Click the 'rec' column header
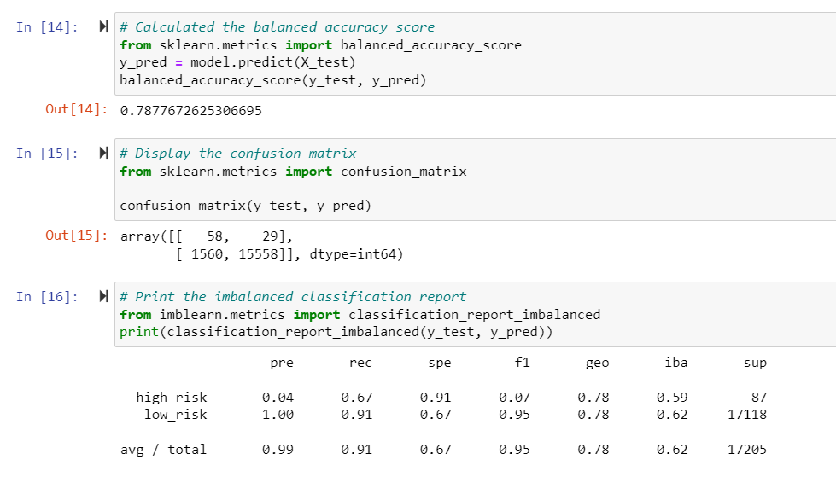 coord(360,363)
